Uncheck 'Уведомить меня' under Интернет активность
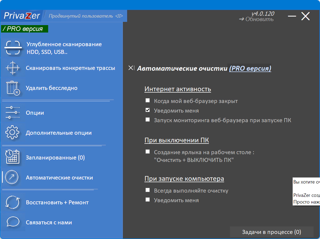This screenshot has width=320, height=239. [148, 110]
